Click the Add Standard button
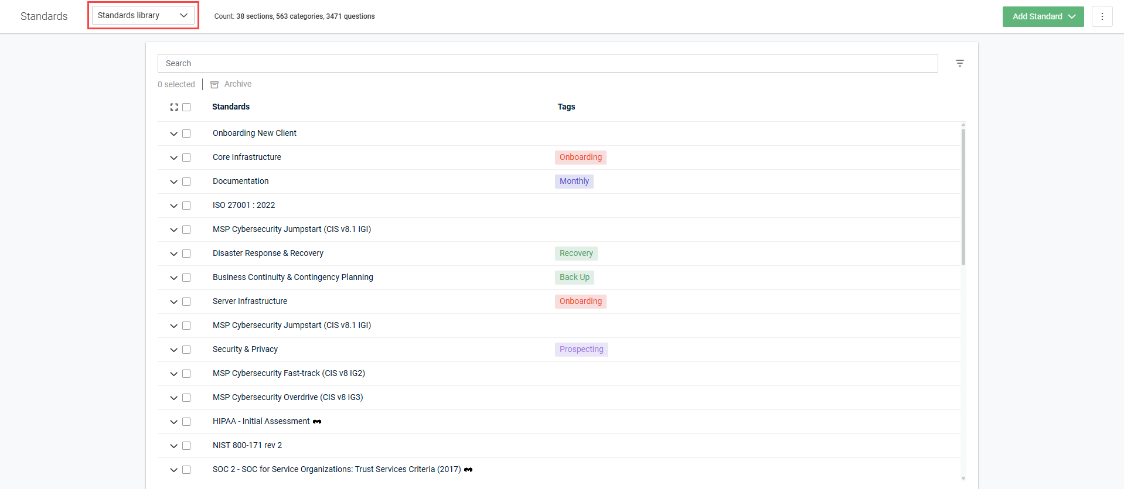The width and height of the screenshot is (1124, 489). tap(1043, 16)
